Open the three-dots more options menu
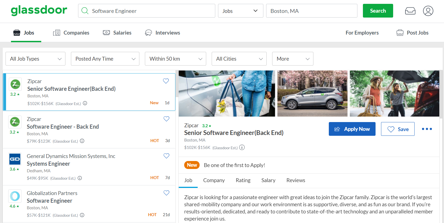This screenshot has width=444, height=223. click(427, 129)
